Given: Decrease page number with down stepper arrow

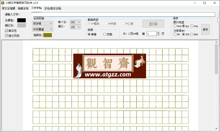Looking at the screenshot, I should 158,34.
